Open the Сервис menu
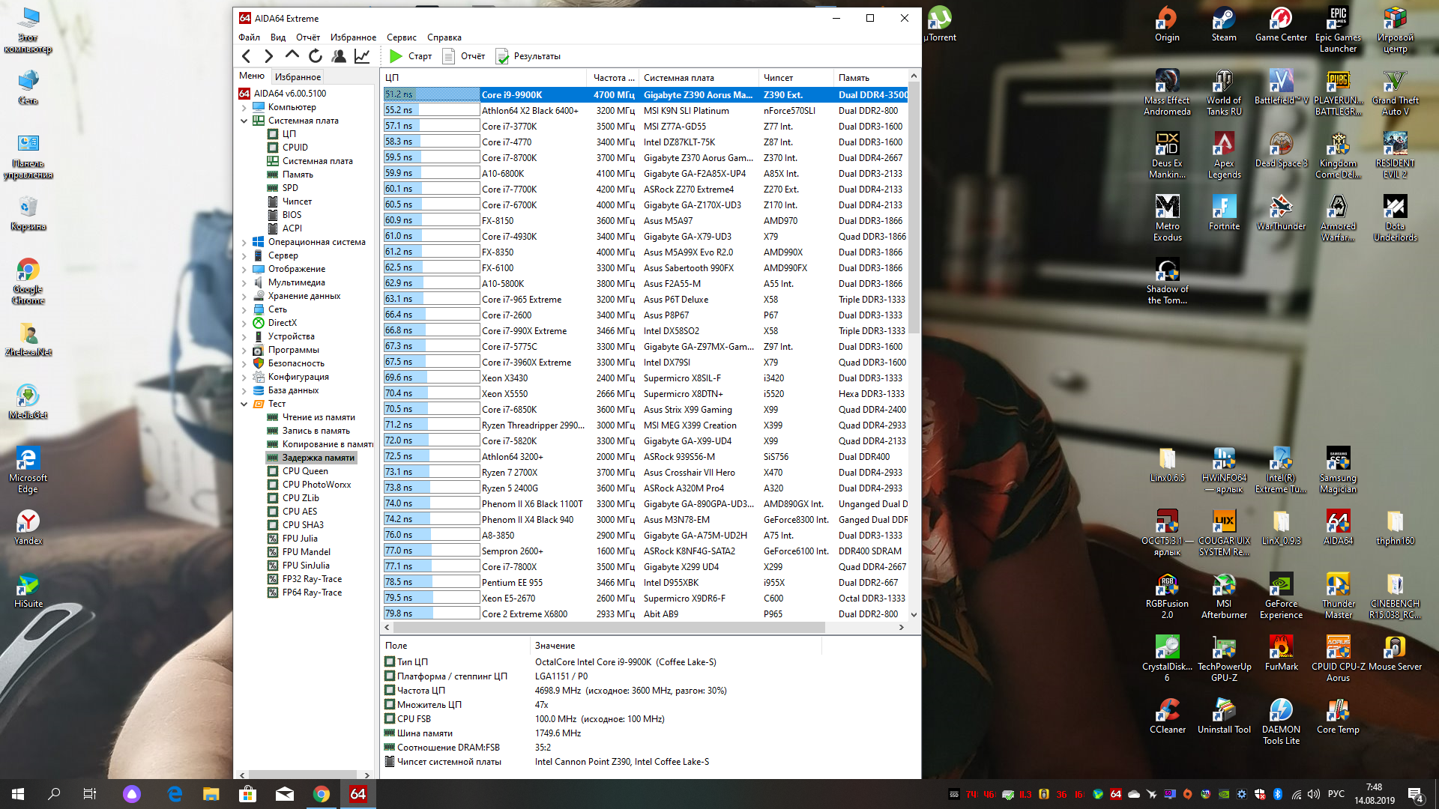Viewport: 1439px width, 809px height. [401, 37]
